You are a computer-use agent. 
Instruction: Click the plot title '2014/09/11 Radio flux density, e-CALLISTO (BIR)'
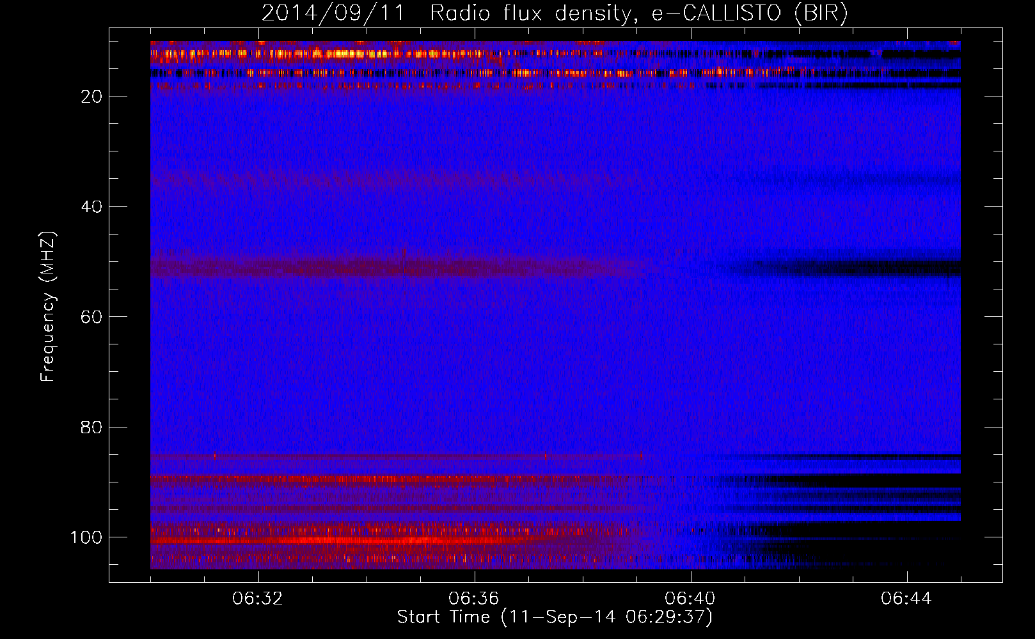[x=555, y=13]
